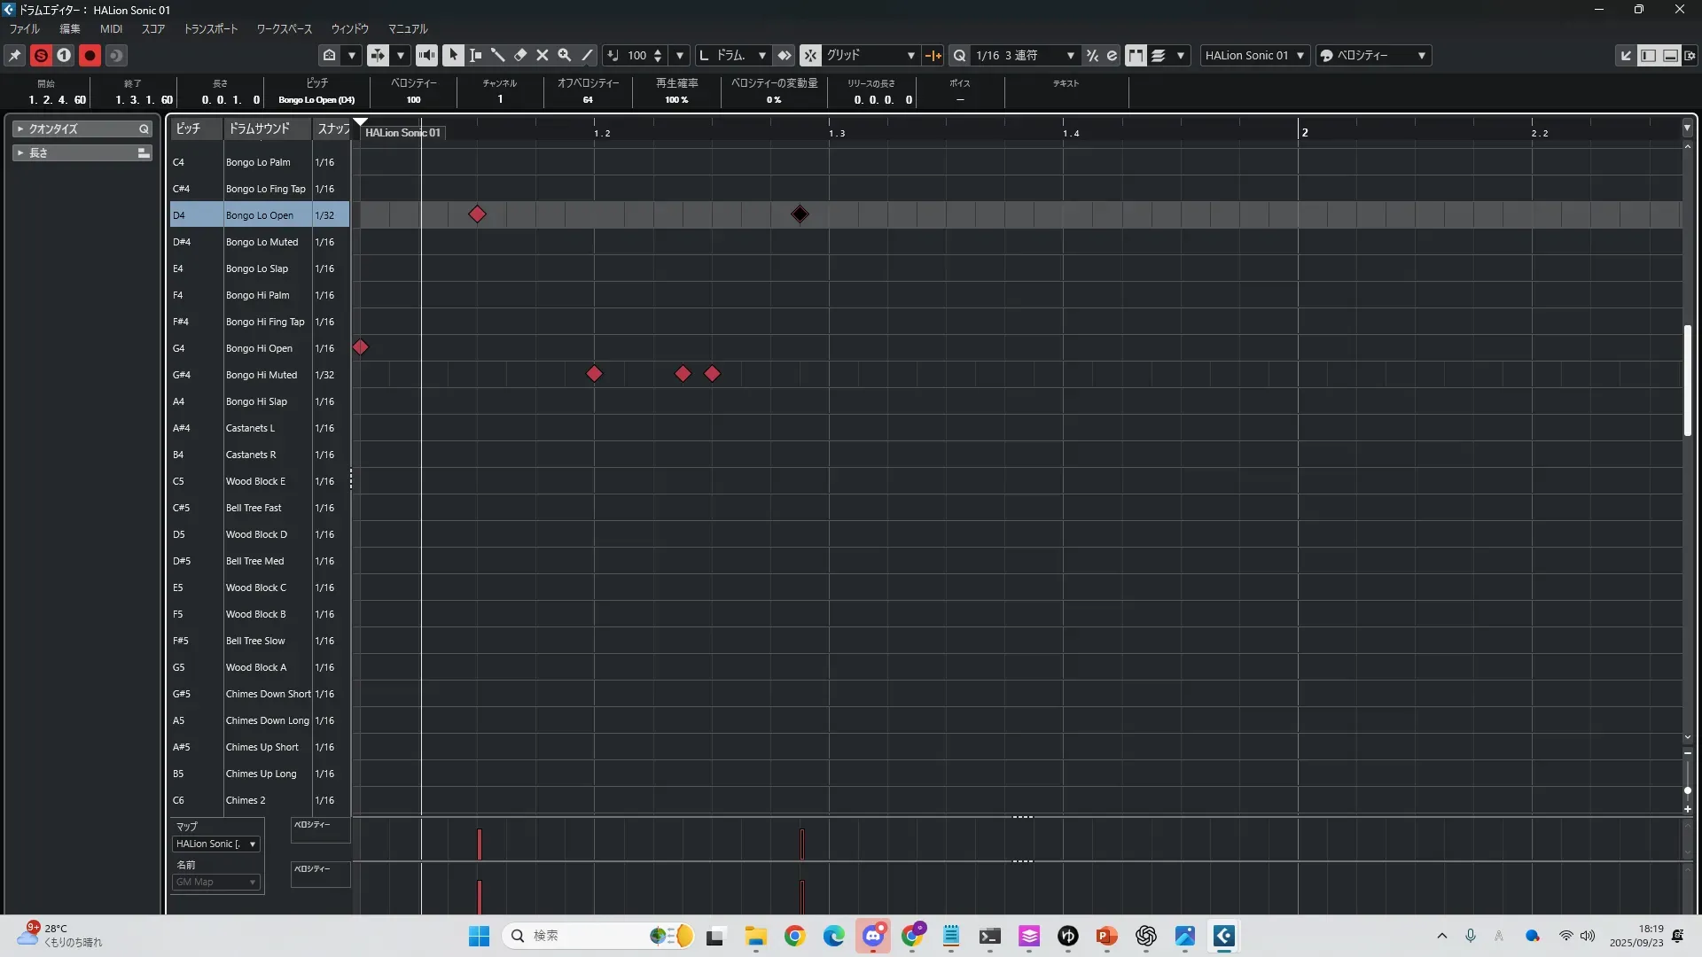Screen dimensions: 1702x957
Task: Select the Bongo Hi Muted drum row
Action: pos(261,375)
